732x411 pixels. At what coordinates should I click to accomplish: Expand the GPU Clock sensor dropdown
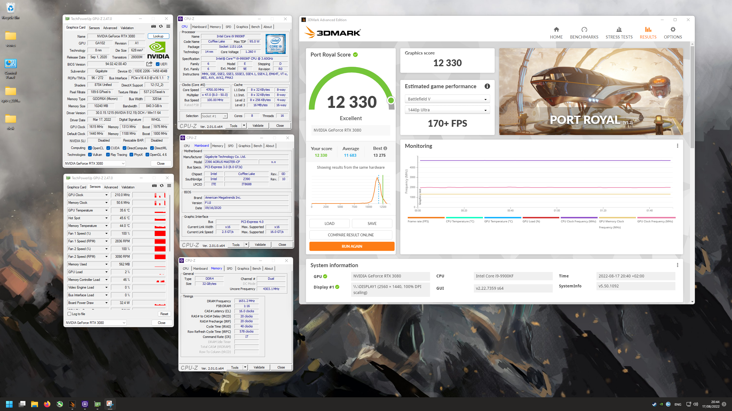click(106, 195)
